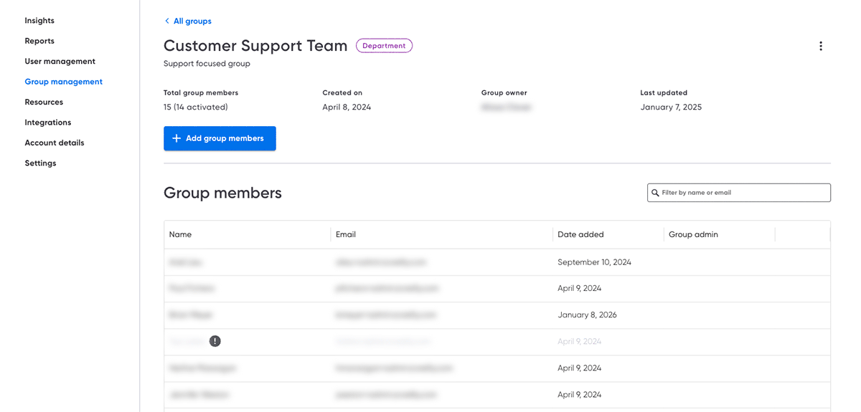This screenshot has width=861, height=412.
Task: Click the Add group members button
Action: coord(220,138)
